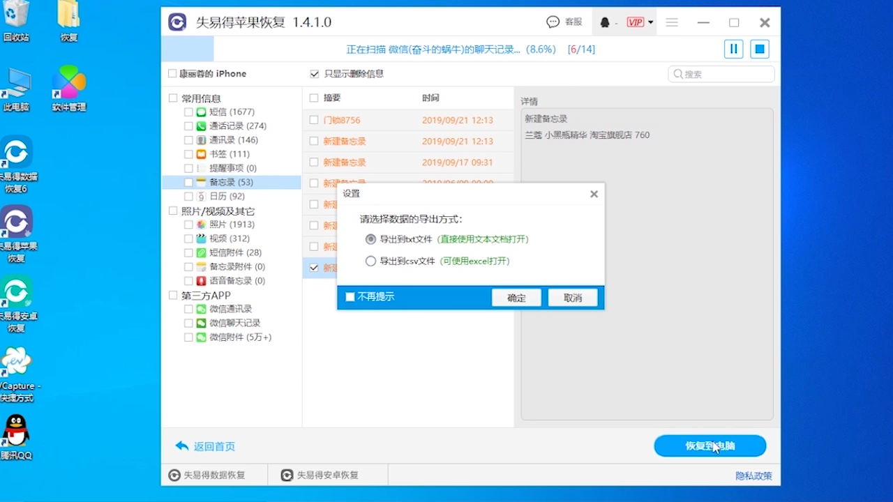
Task: Click the app logo in the title bar
Action: click(177, 22)
